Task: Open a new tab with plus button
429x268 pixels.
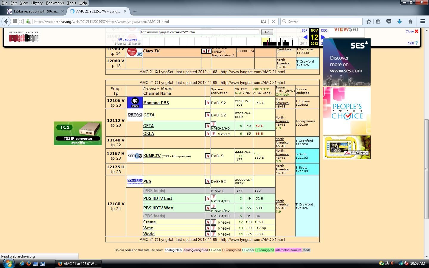Action: [135, 11]
